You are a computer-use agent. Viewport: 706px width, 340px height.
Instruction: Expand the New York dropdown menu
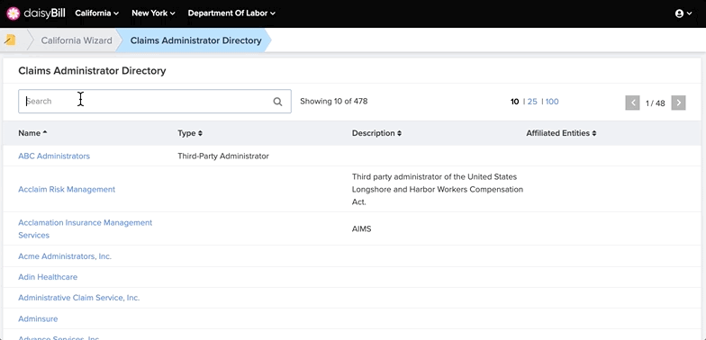(x=153, y=13)
